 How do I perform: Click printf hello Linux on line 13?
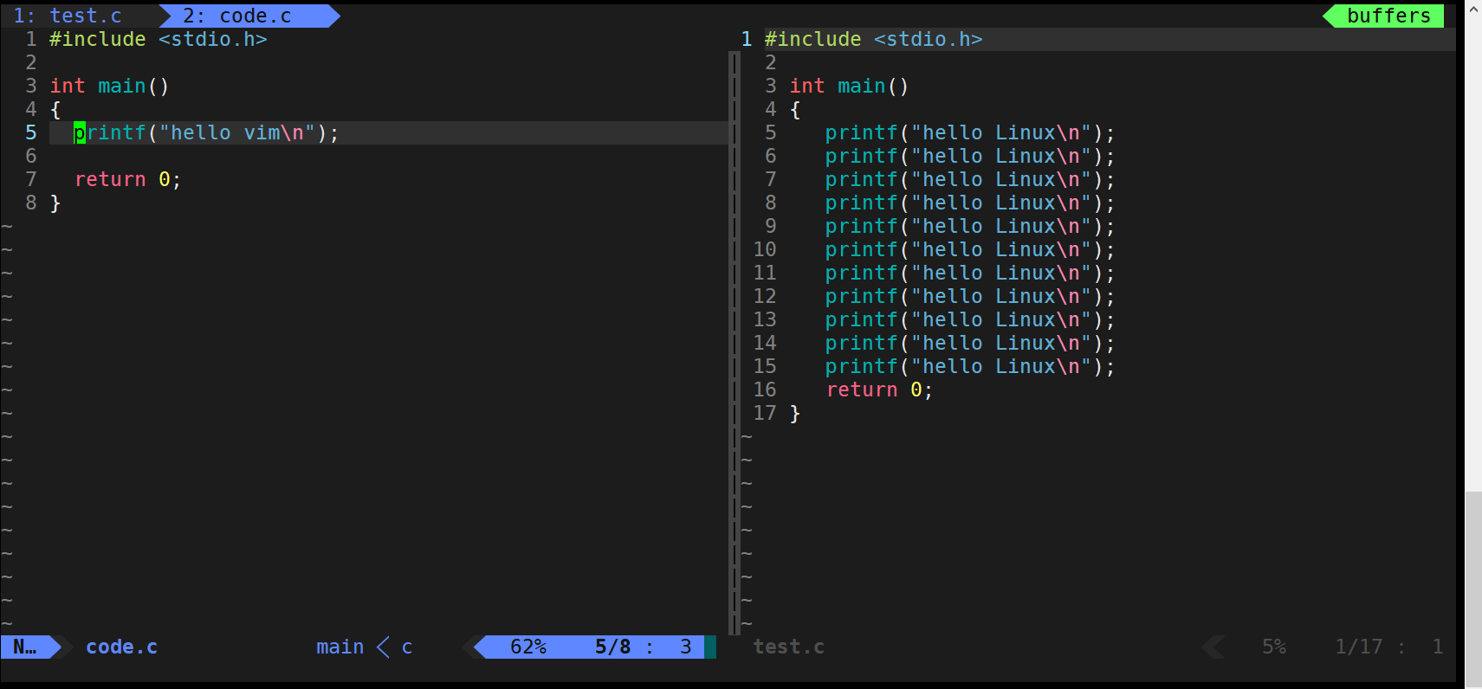point(970,319)
